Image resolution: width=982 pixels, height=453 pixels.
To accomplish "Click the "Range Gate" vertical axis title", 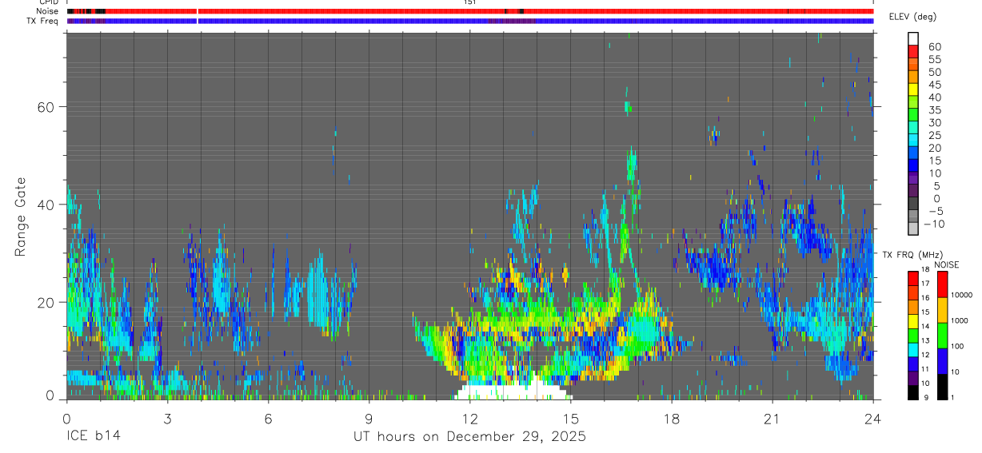I will (21, 217).
